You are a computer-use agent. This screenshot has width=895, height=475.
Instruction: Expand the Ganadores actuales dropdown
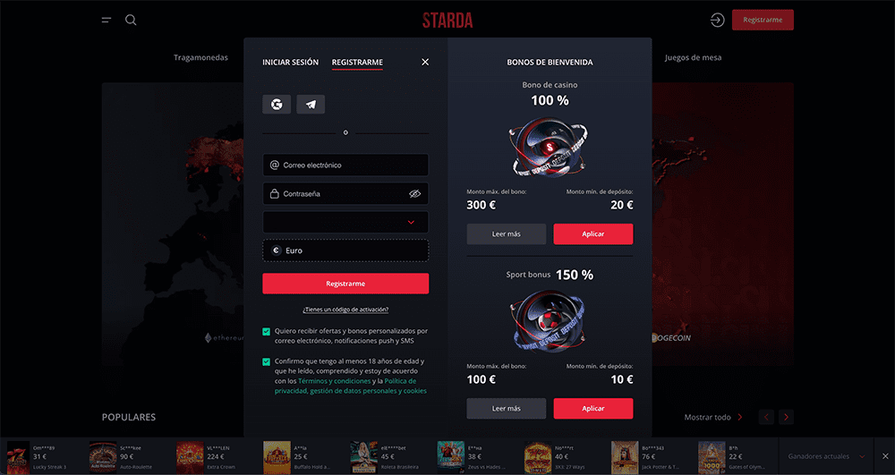826,456
